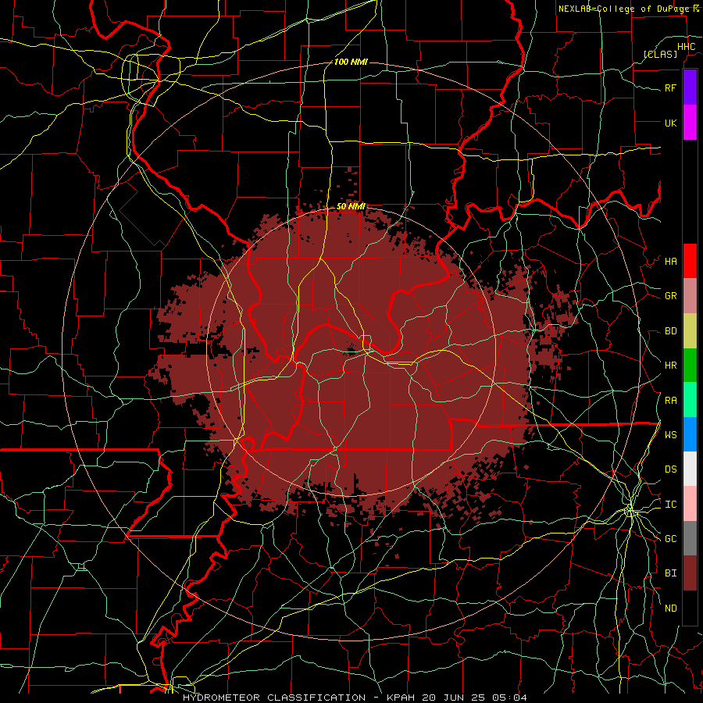This screenshot has width=703, height=703.
Task: Click the 'BI' legend label
Action: [x=670, y=573]
